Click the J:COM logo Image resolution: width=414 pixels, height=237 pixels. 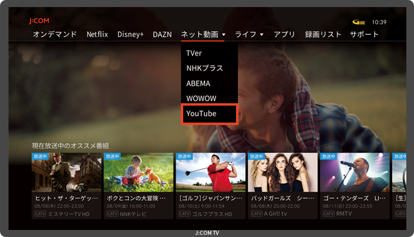[39, 21]
